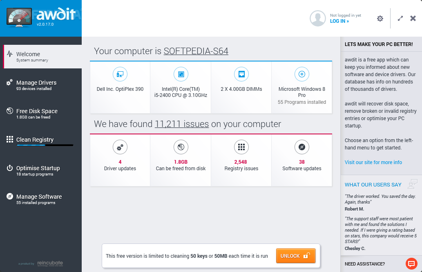Click the Clean Registry grid icon in the sidebar
This screenshot has height=272, width=422.
tap(10, 139)
